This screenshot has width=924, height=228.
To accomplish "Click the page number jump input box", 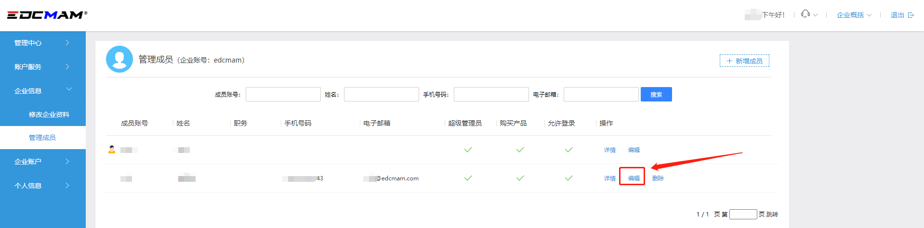I will pyautogui.click(x=743, y=214).
